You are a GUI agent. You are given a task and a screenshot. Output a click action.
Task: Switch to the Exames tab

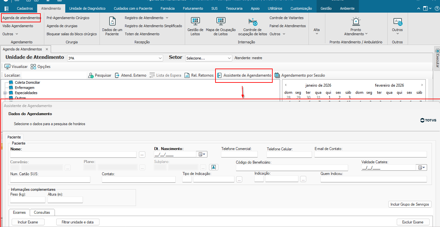pyautogui.click(x=19, y=212)
